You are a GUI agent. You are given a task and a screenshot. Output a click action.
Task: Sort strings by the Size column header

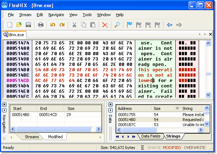tap(166, 109)
